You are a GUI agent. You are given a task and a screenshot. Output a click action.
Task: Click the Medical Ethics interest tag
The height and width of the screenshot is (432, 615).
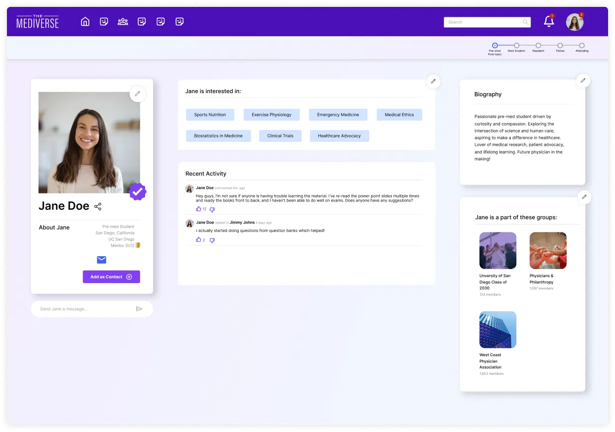coord(399,115)
